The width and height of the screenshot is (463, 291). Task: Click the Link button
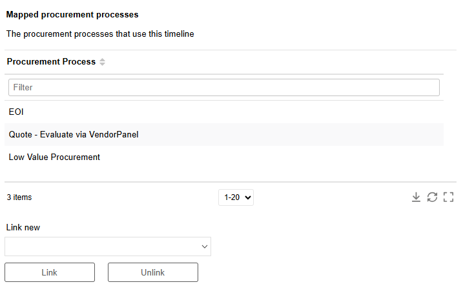[x=50, y=272]
